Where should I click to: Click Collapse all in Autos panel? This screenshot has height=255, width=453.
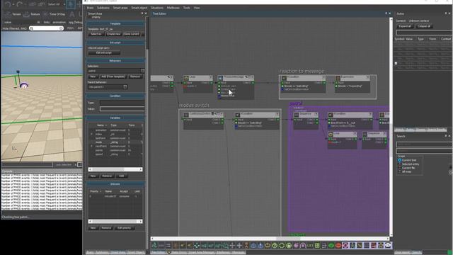click(x=424, y=26)
